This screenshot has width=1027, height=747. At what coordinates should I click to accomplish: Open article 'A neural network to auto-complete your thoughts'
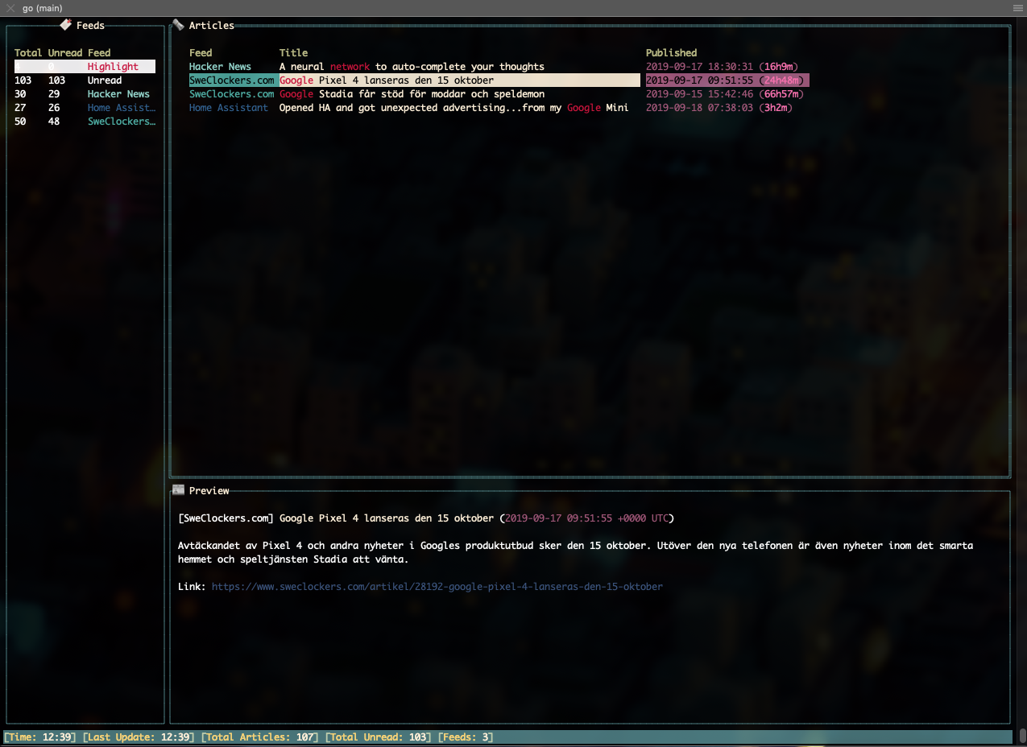412,67
